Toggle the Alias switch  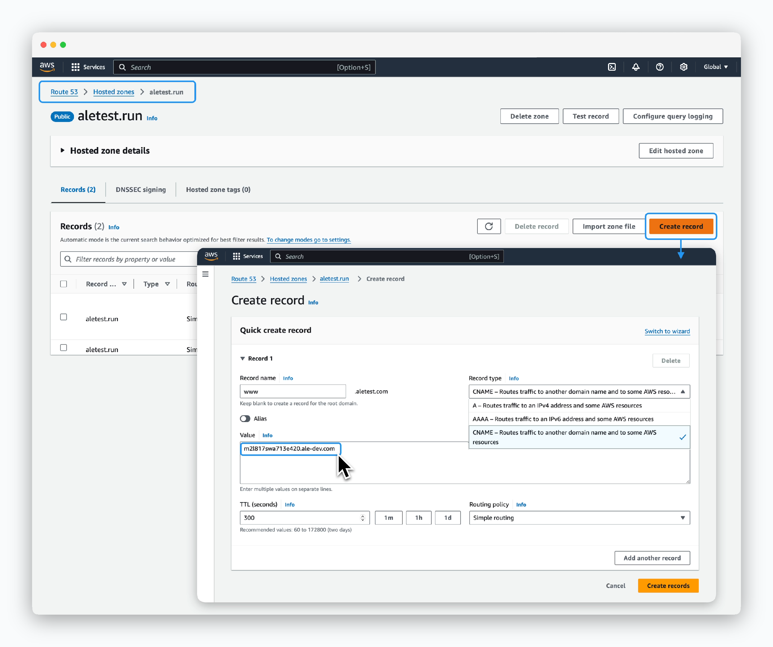245,419
